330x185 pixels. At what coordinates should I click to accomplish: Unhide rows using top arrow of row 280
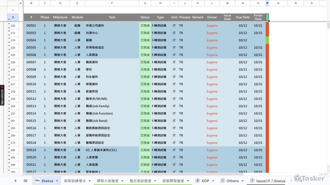(9, 148)
